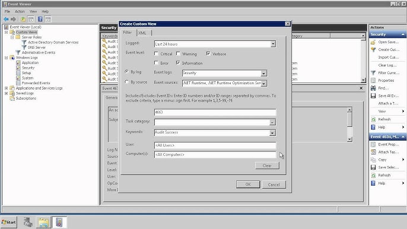The width and height of the screenshot is (407, 229).
Task: Click the Show/Hide Console Tree toolbar icon
Action: click(31, 19)
